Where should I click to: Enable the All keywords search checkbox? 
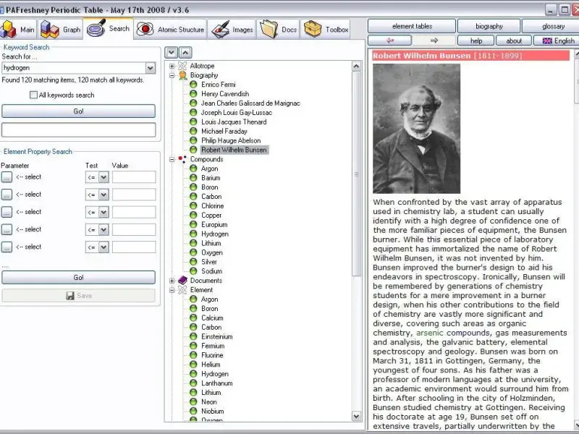[x=33, y=95]
